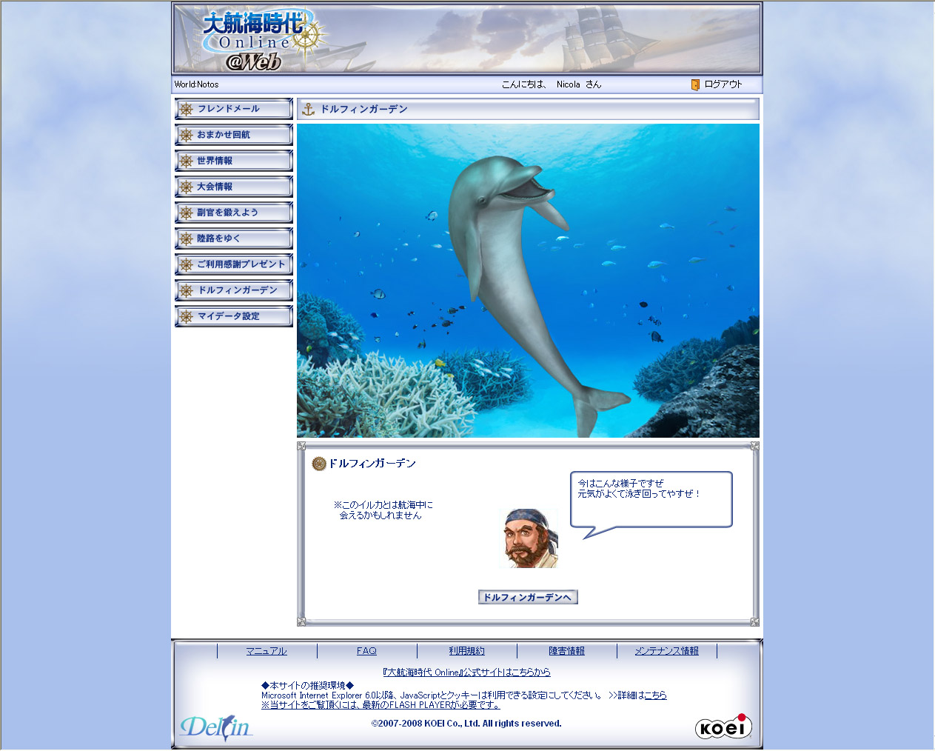Click the ship wheel icon on 世界情報
Screen dimensions: 935x751
click(187, 161)
